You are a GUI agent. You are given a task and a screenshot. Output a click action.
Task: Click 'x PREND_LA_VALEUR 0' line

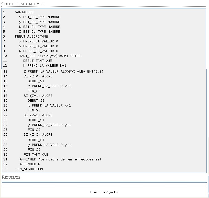click(x=39, y=41)
